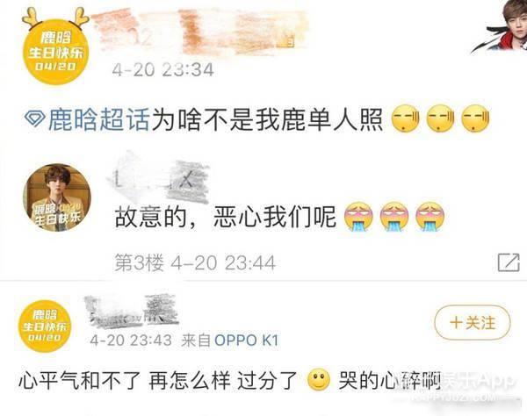Follow user with the 关注 button
The width and height of the screenshot is (527, 416).
[473, 323]
